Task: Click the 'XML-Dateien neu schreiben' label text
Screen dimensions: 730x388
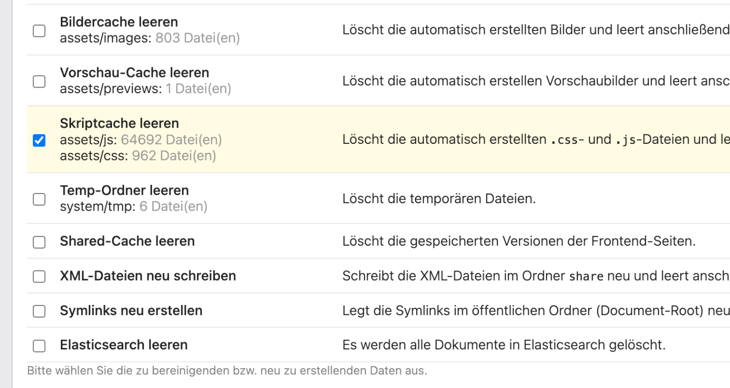Action: pos(148,276)
